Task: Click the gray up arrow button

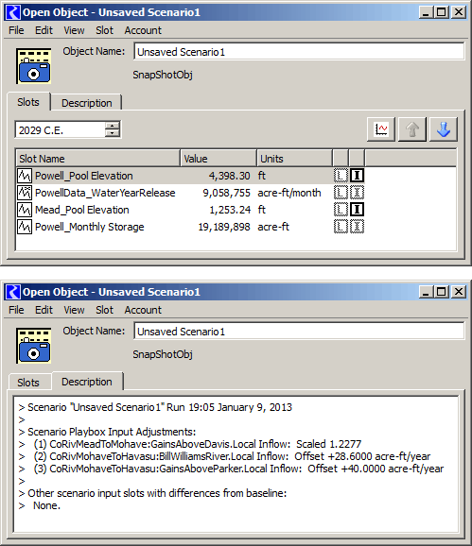Action: 412,129
